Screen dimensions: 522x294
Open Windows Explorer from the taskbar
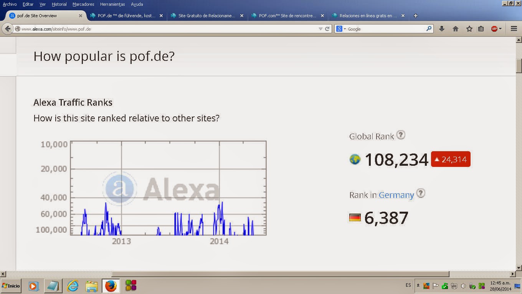point(92,286)
